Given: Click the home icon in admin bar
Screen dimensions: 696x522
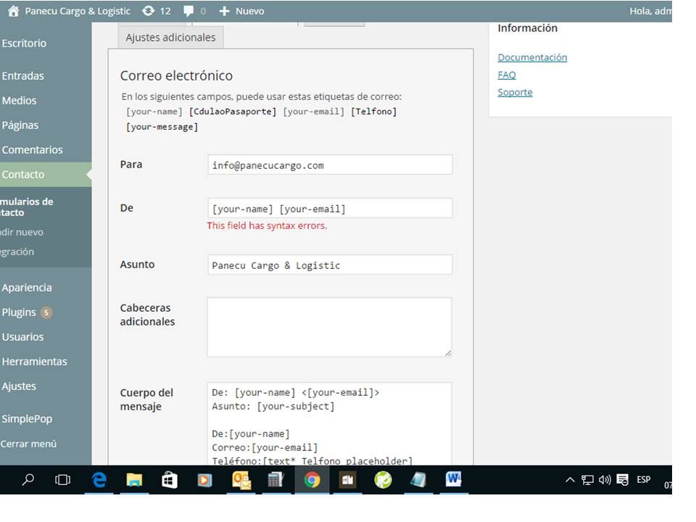Looking at the screenshot, I should [x=13, y=11].
